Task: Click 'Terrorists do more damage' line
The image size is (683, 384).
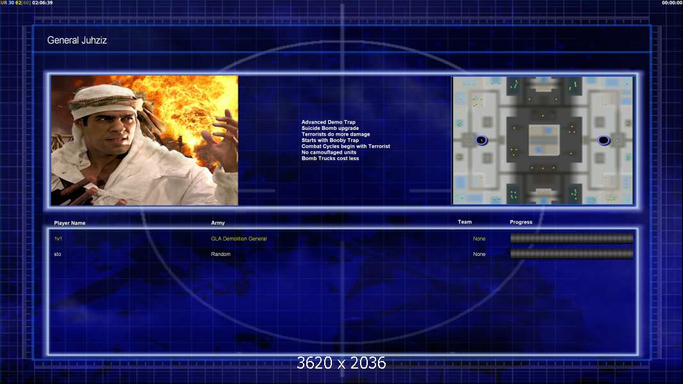Action: (x=336, y=134)
